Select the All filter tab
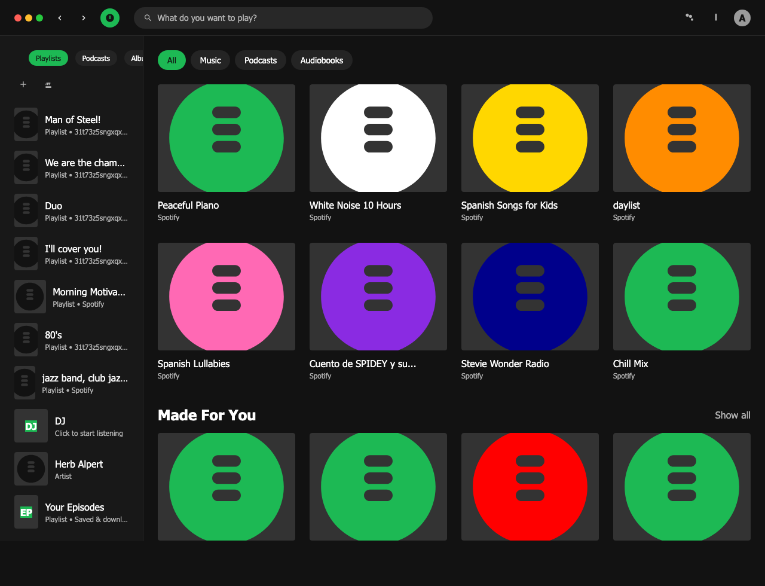Image resolution: width=765 pixels, height=586 pixels. (x=172, y=60)
